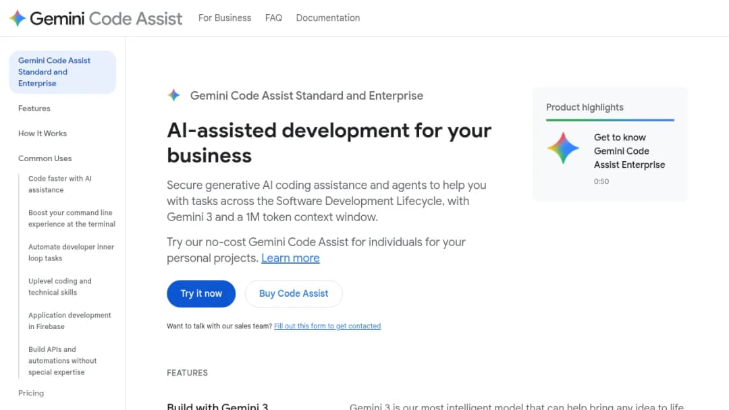Select Automate developer inner loop tasks
The height and width of the screenshot is (410, 729).
coord(71,253)
